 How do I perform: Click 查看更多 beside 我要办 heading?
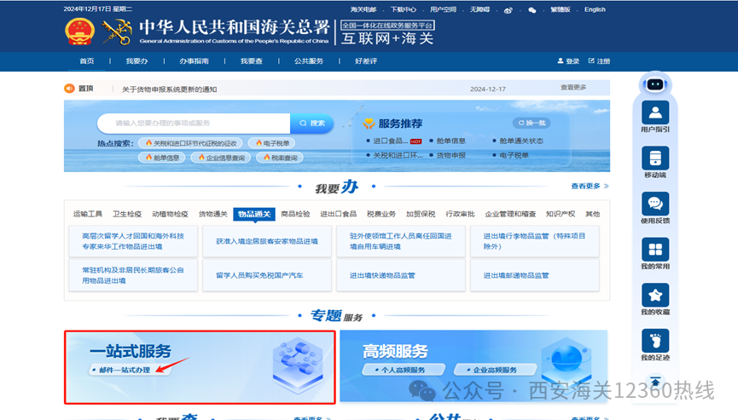pyautogui.click(x=590, y=186)
